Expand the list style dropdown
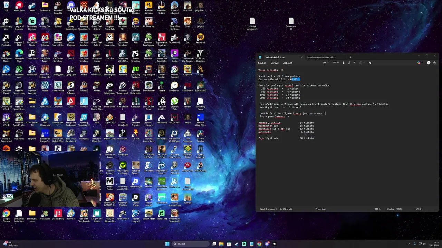442x248 pixels. (x=335, y=63)
